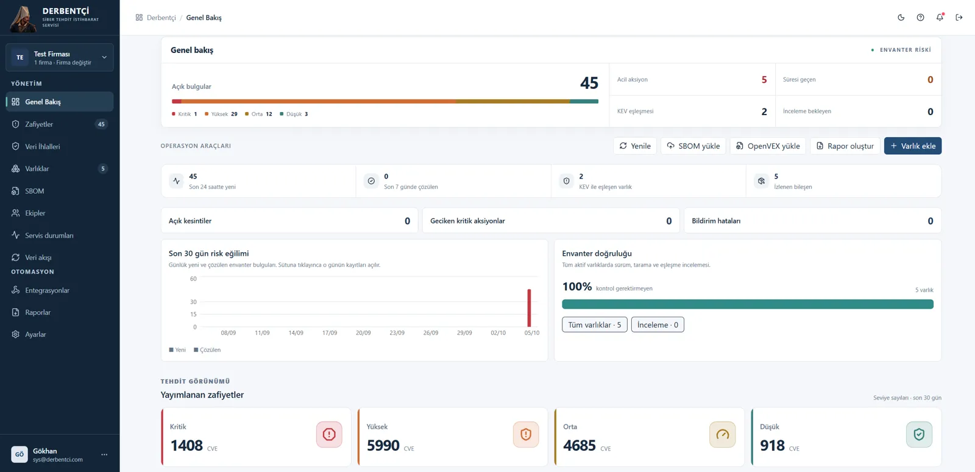Open Entegrasyonlar under Otomasyon
The height and width of the screenshot is (472, 975).
(x=60, y=291)
